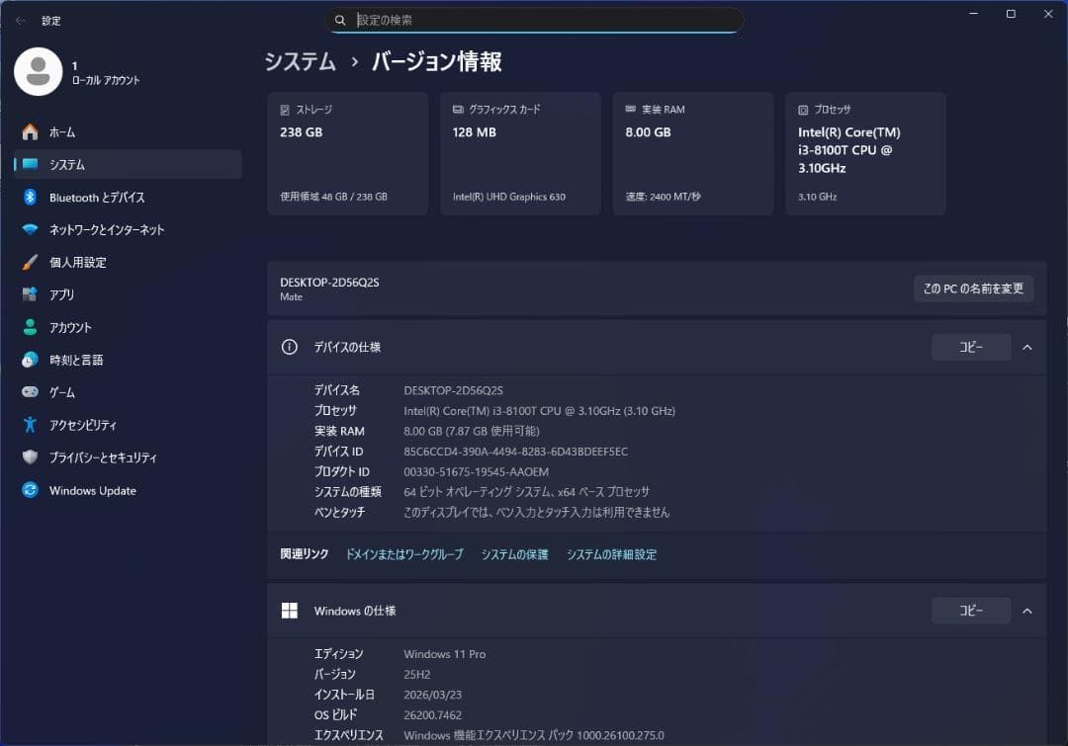The height and width of the screenshot is (746, 1068).
Task: Click the Intel(R) UHD Graphics 630 text
Action: pyautogui.click(x=509, y=197)
